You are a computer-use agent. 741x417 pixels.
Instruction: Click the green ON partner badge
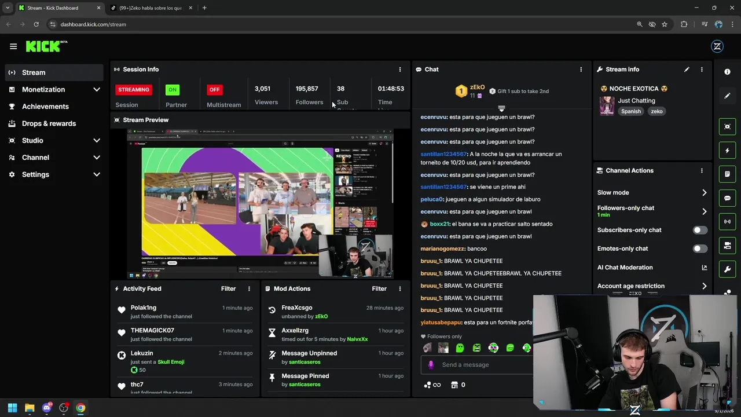pyautogui.click(x=173, y=90)
